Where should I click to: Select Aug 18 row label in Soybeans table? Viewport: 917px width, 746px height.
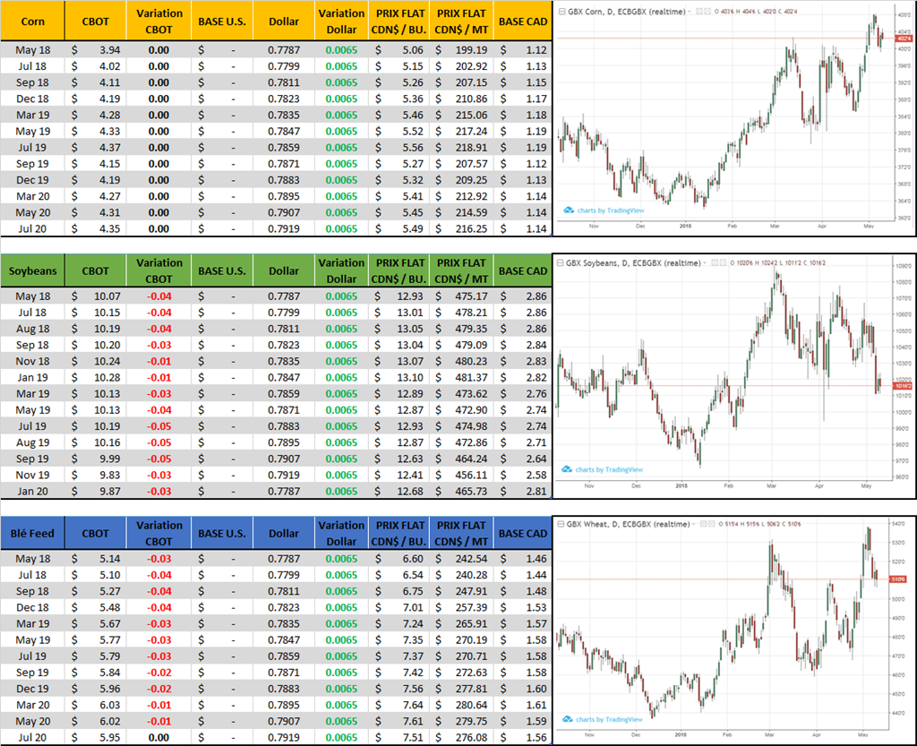[33, 329]
